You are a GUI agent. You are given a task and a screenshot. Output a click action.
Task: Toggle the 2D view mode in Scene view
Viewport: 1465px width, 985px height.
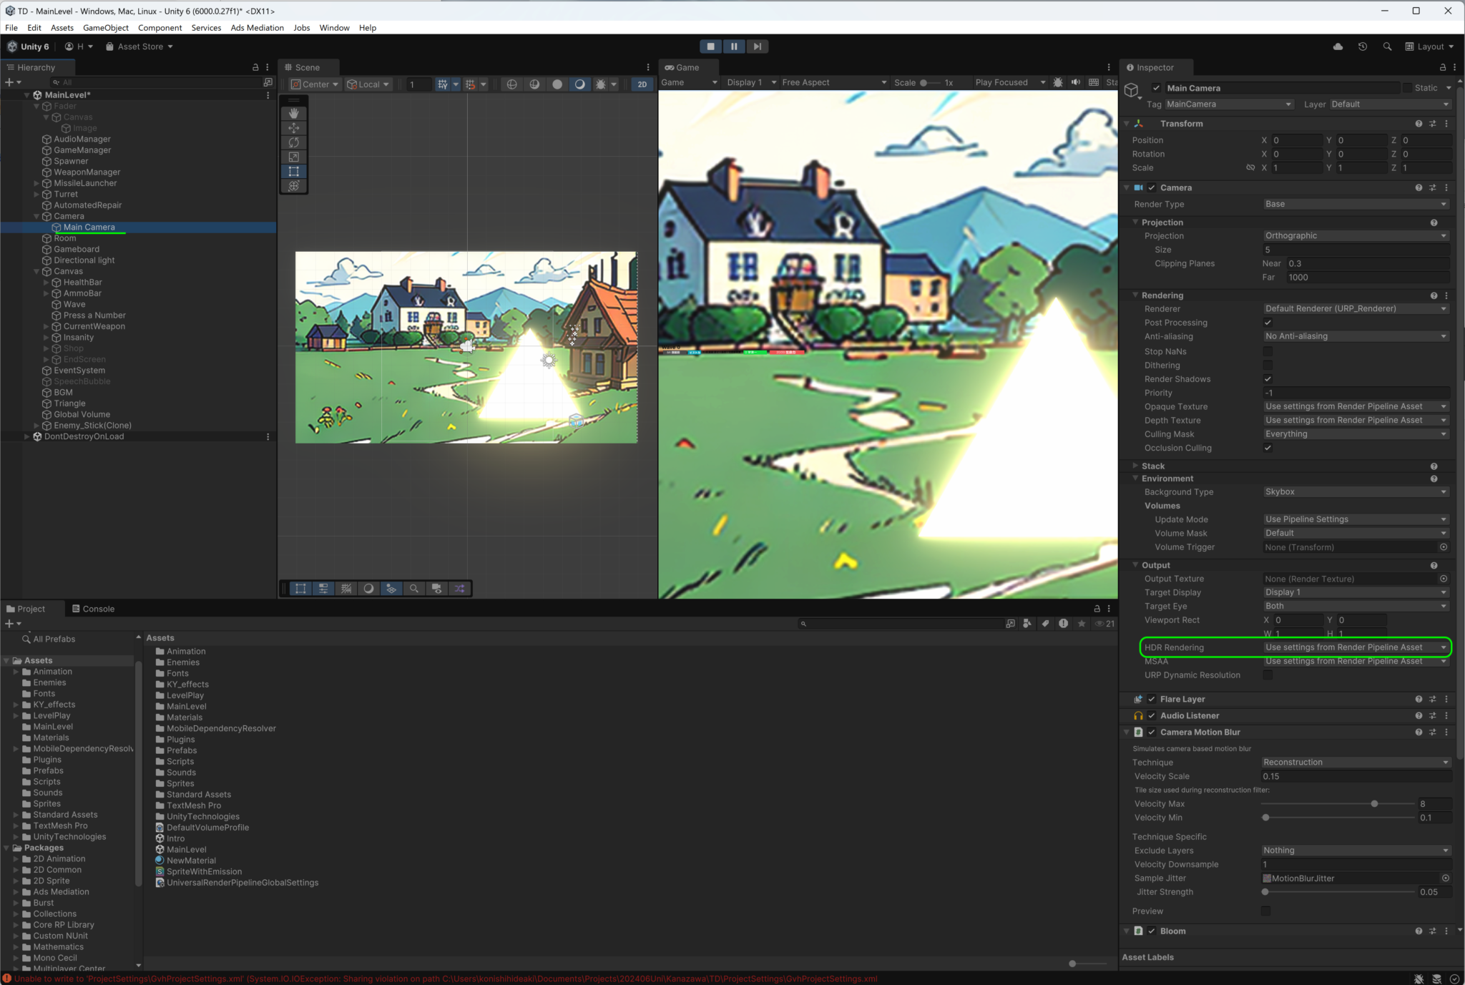coord(642,84)
